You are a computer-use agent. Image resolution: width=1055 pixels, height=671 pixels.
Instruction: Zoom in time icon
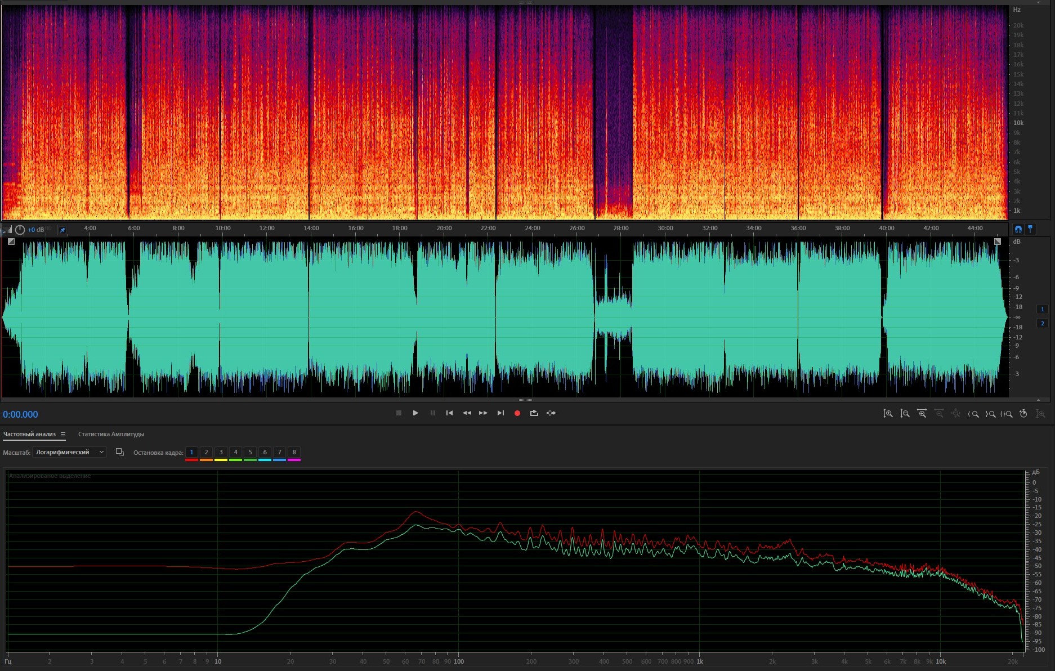[922, 414]
